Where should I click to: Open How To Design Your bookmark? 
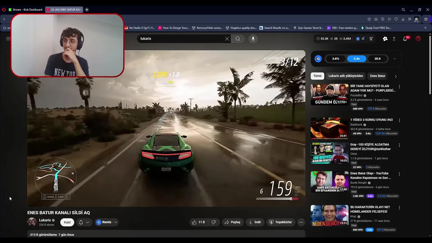coord(174,28)
